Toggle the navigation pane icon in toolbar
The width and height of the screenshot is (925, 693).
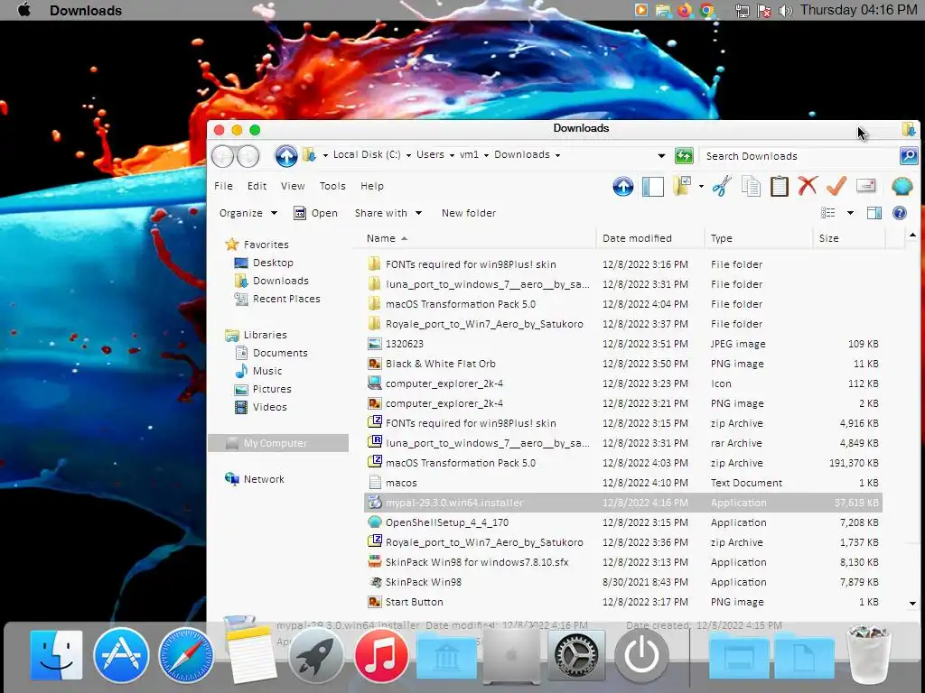pos(653,187)
